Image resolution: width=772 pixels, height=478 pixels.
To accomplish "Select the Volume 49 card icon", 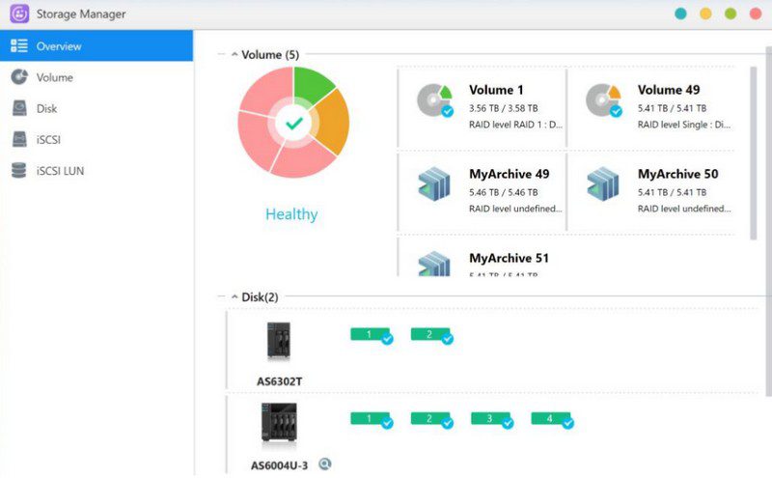I will point(604,100).
